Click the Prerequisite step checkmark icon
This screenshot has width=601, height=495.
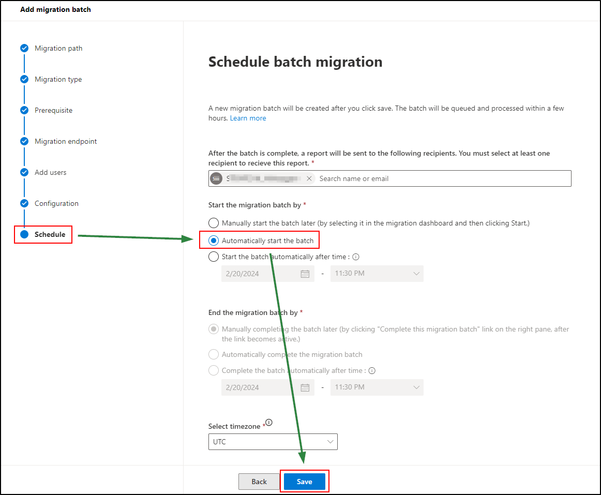[x=24, y=110]
